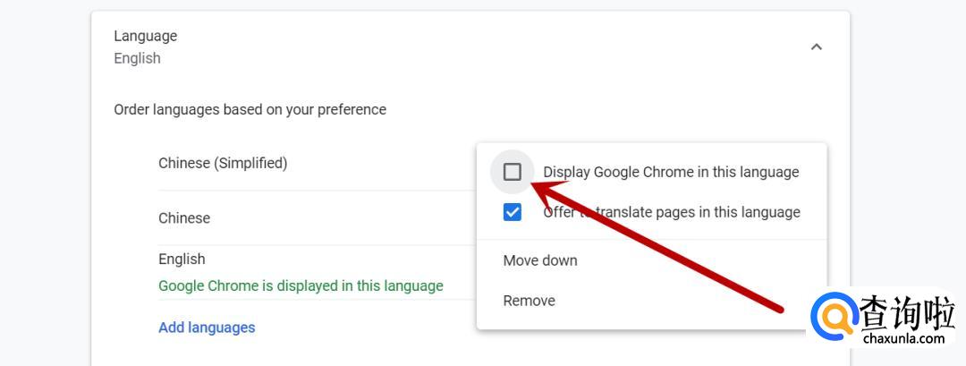Screen dimensions: 966x366
Task: Collapse the Language section chevron
Action: [x=816, y=47]
